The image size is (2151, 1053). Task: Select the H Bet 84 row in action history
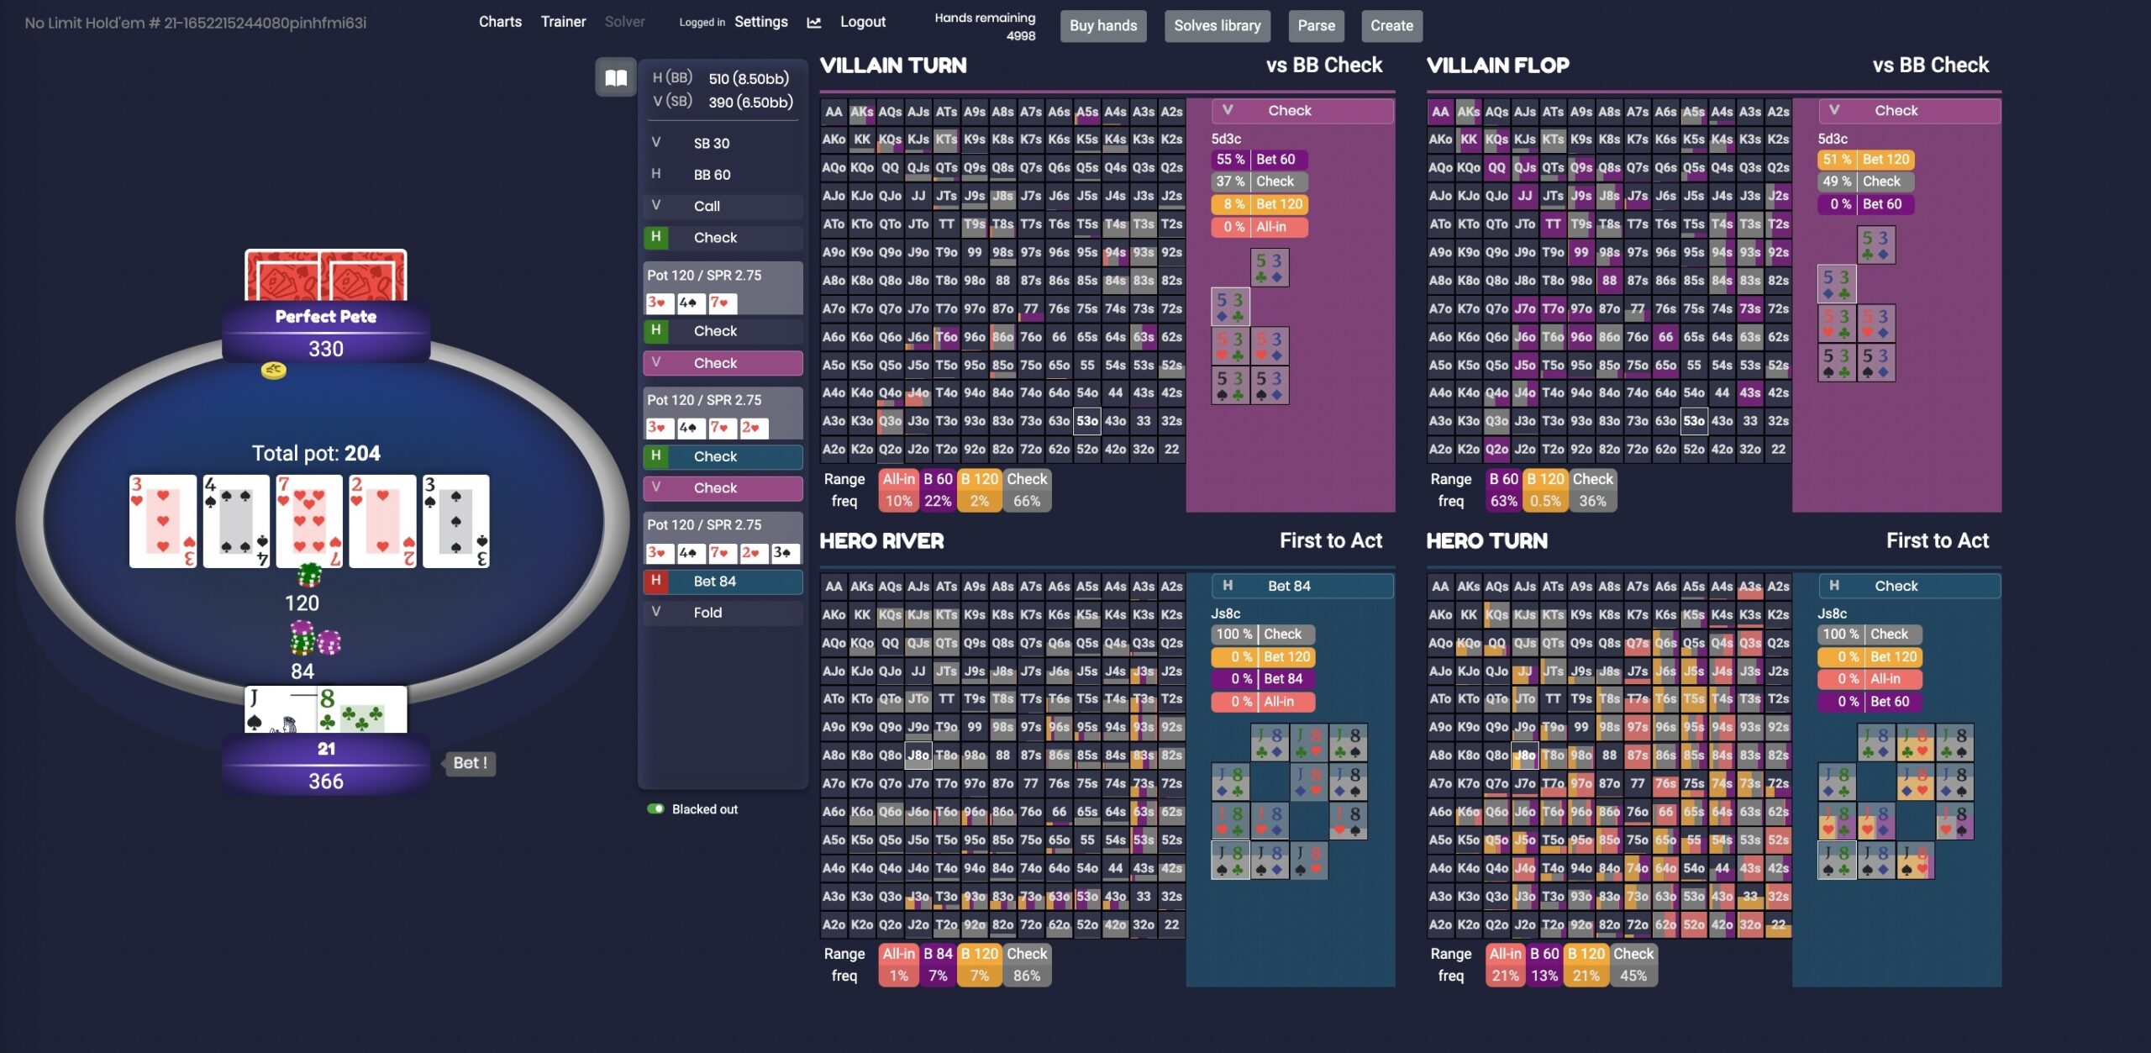[x=723, y=581]
